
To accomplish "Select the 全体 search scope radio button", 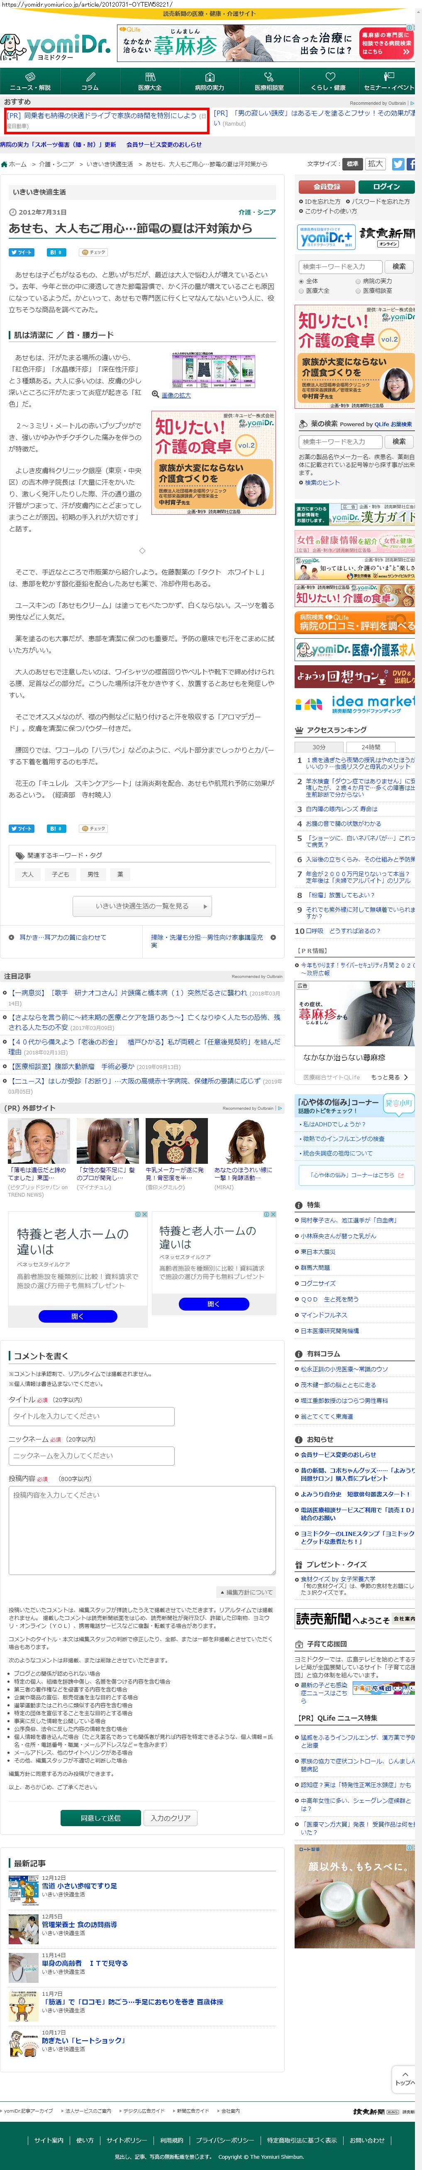I will (302, 281).
